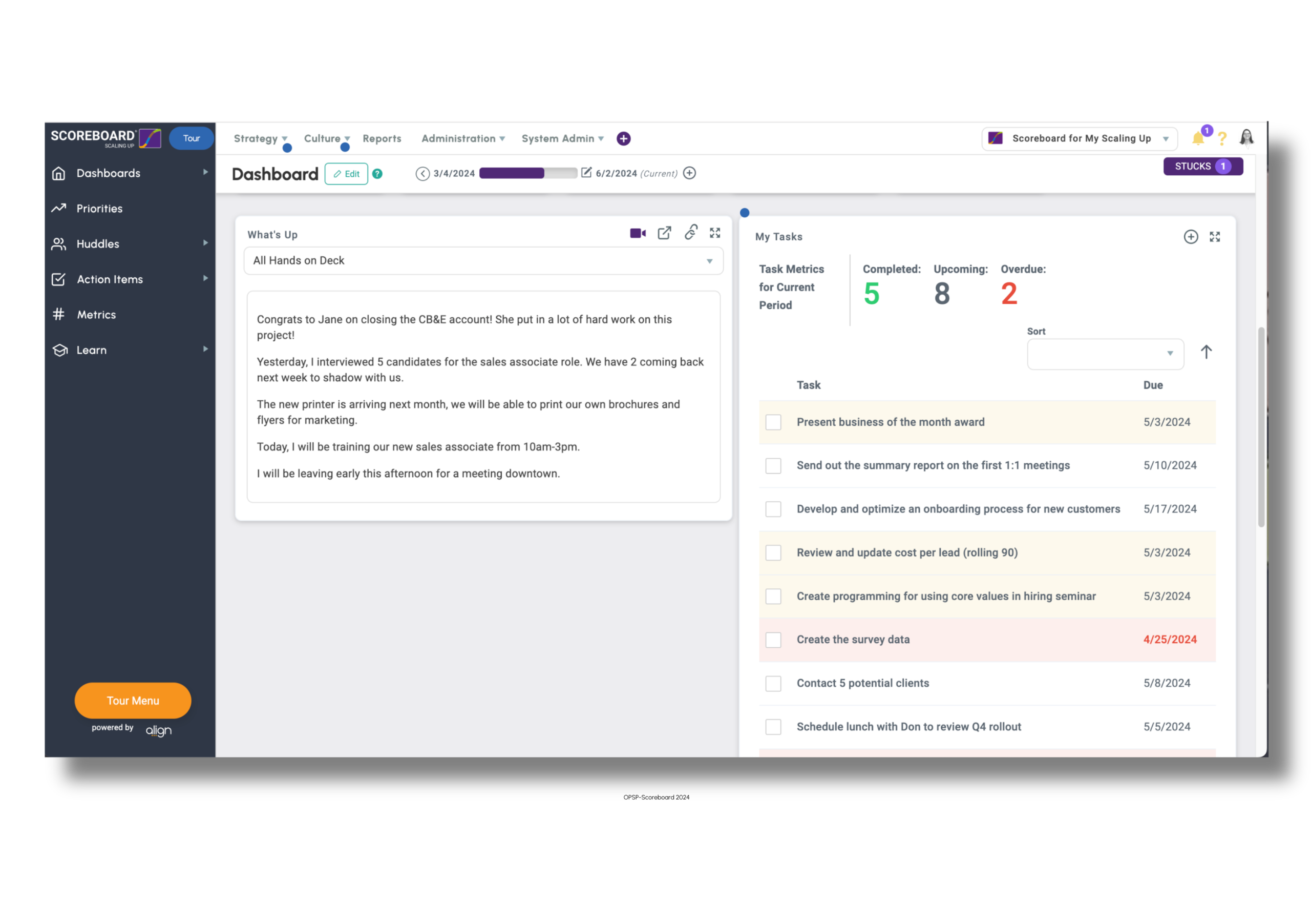1311x923 pixels.
Task: Check Create the survey data task
Action: [x=773, y=640]
